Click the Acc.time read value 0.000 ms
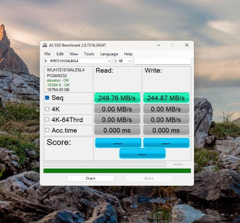The height and width of the screenshot is (223, 240). tap(117, 130)
